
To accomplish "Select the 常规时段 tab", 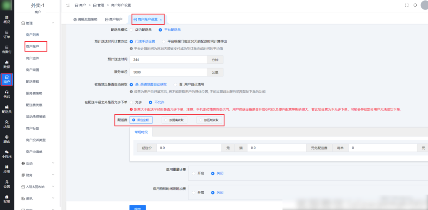I will coord(141,132).
